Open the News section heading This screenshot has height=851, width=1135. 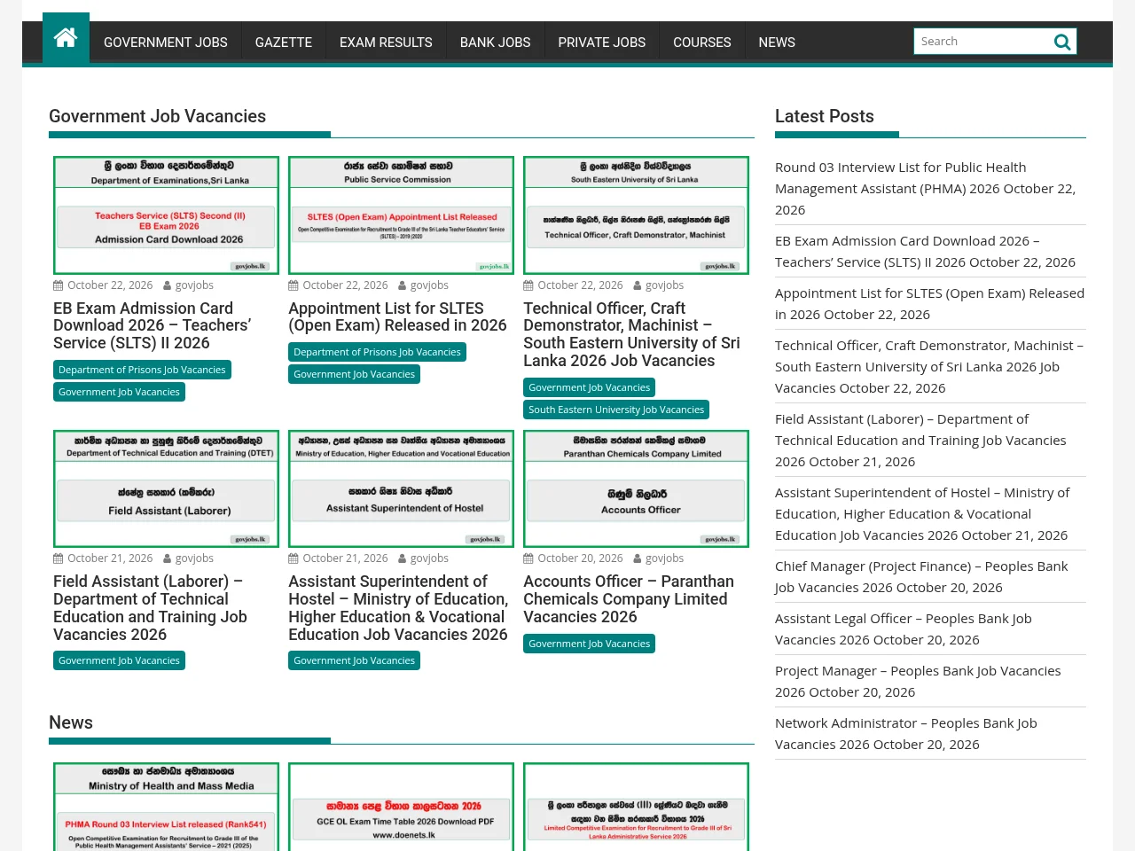[x=71, y=722]
